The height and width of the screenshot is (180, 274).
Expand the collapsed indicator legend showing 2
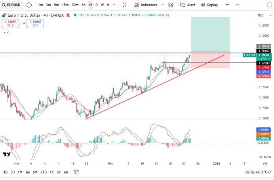click(6, 32)
